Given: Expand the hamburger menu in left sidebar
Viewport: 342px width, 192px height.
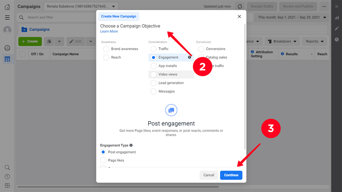Looking at the screenshot, I should [7, 17].
